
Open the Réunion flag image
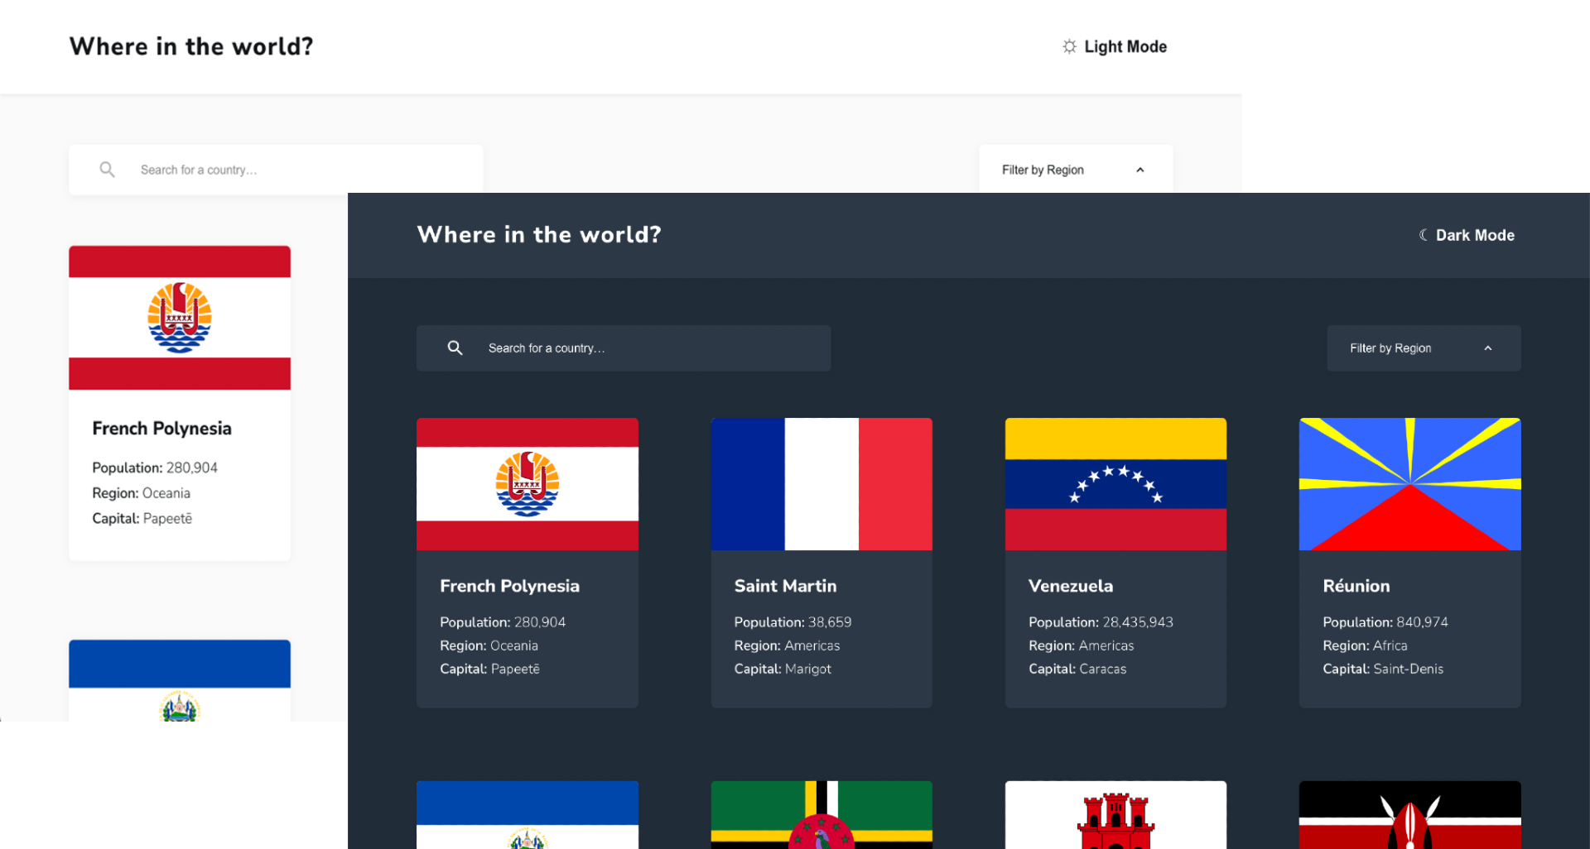pyautogui.click(x=1410, y=484)
